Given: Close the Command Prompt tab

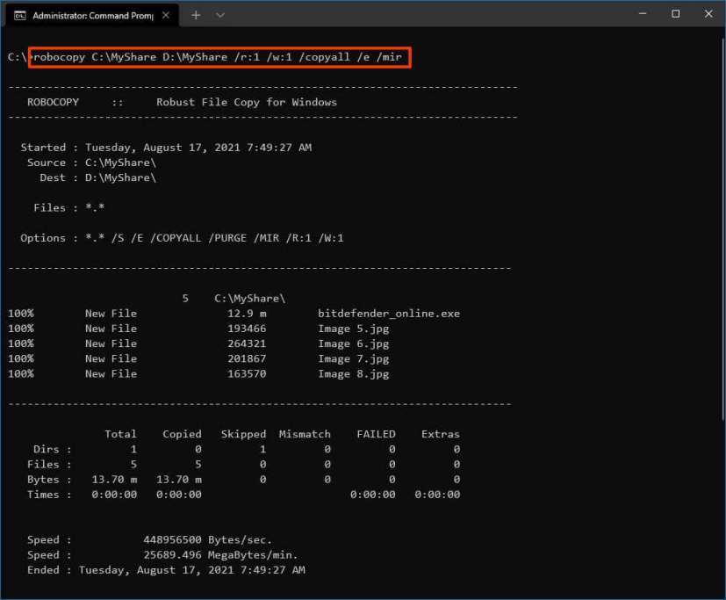Looking at the screenshot, I should coord(166,15).
